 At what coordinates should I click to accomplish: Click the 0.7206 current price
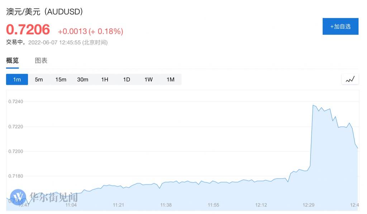point(28,29)
